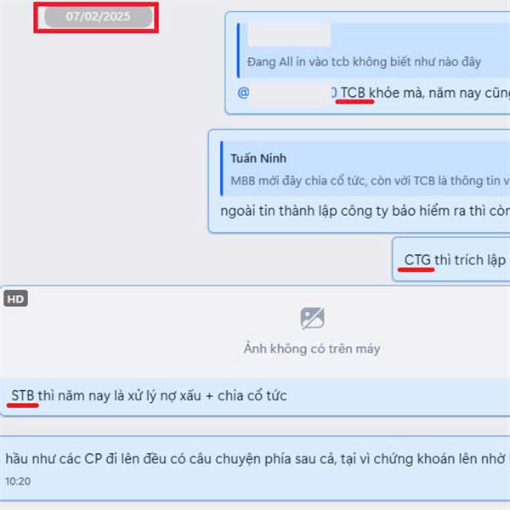Click the HD badge on the image

point(15,298)
